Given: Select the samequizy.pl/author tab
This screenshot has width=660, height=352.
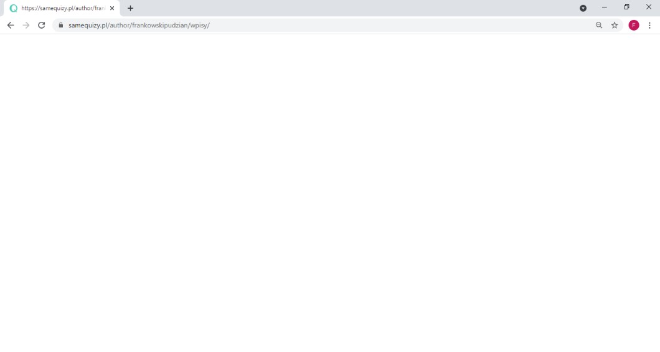Looking at the screenshot, I should click(x=62, y=8).
